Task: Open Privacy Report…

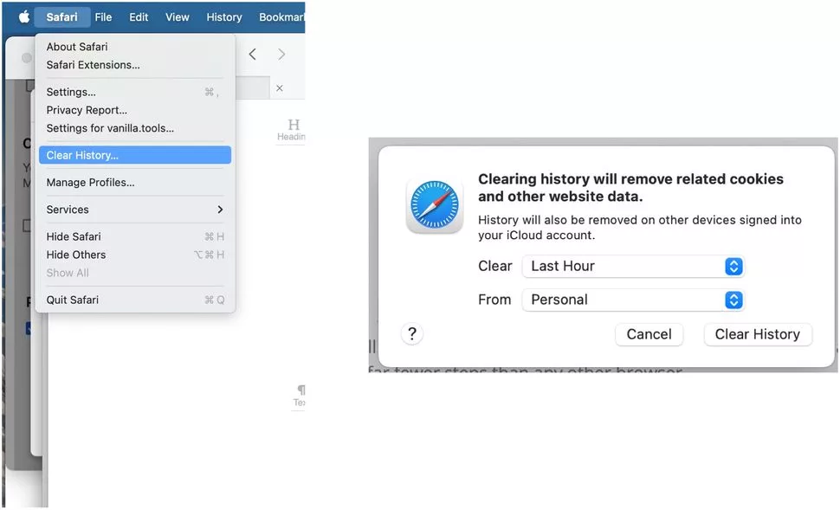Action: [134, 110]
